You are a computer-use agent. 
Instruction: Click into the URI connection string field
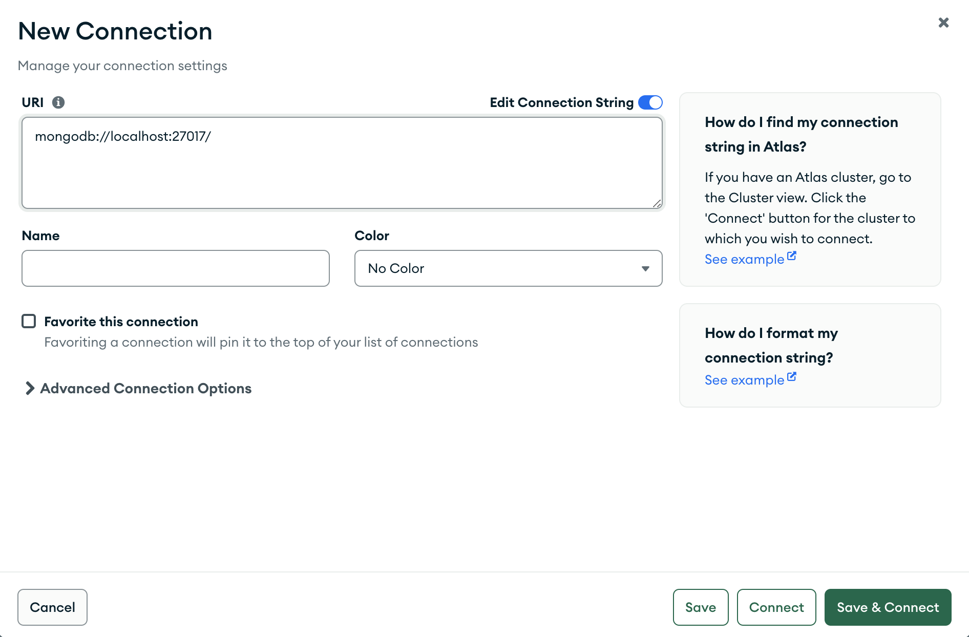(342, 163)
